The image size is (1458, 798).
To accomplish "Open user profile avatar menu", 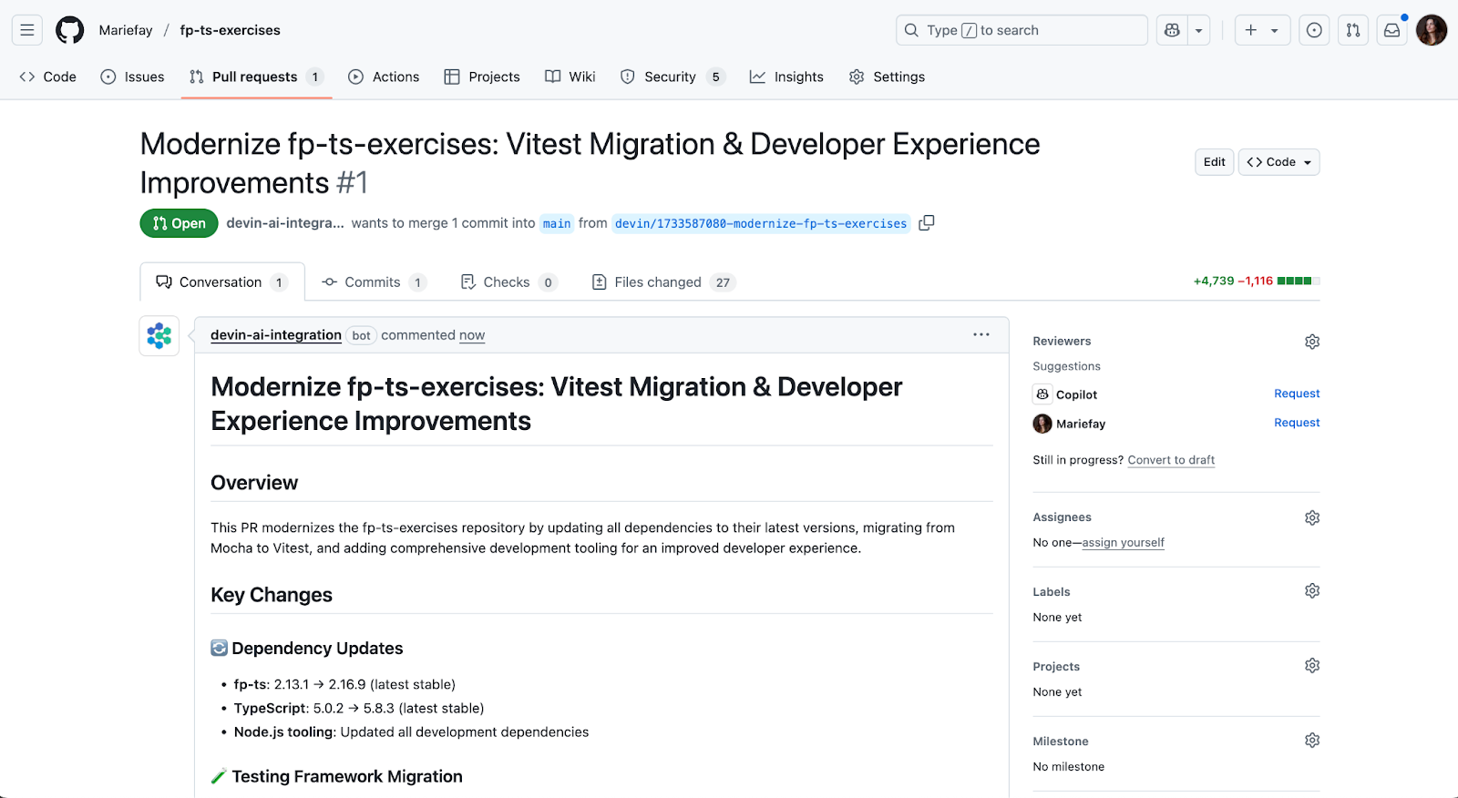I will point(1432,30).
